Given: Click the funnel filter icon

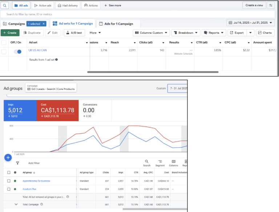Looking at the screenshot, I should click(17, 163).
